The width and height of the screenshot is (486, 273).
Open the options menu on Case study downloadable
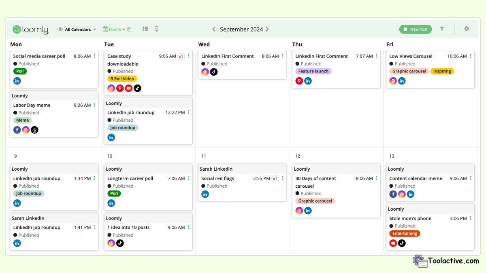[189, 56]
